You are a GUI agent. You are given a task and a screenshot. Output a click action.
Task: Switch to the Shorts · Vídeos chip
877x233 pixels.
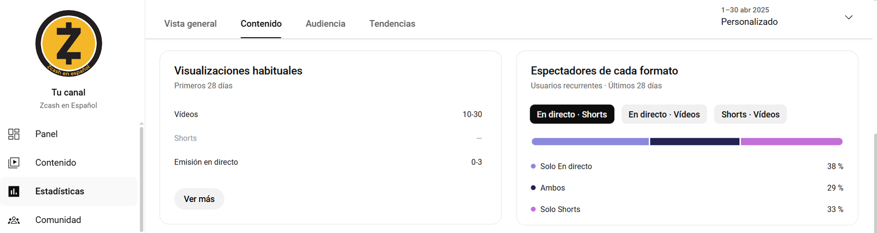tap(750, 114)
